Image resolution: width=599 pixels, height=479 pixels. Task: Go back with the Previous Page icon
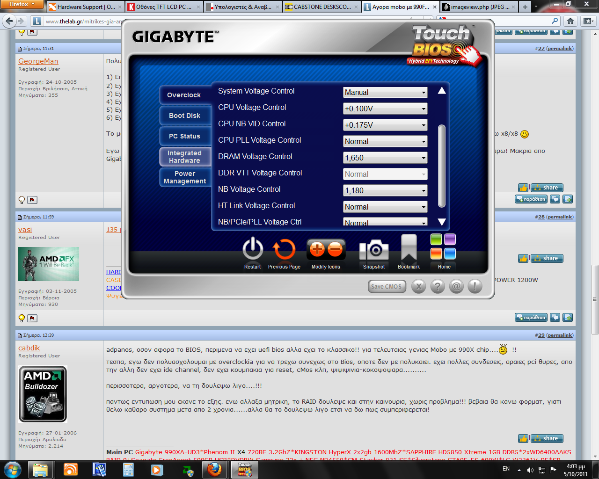point(284,249)
